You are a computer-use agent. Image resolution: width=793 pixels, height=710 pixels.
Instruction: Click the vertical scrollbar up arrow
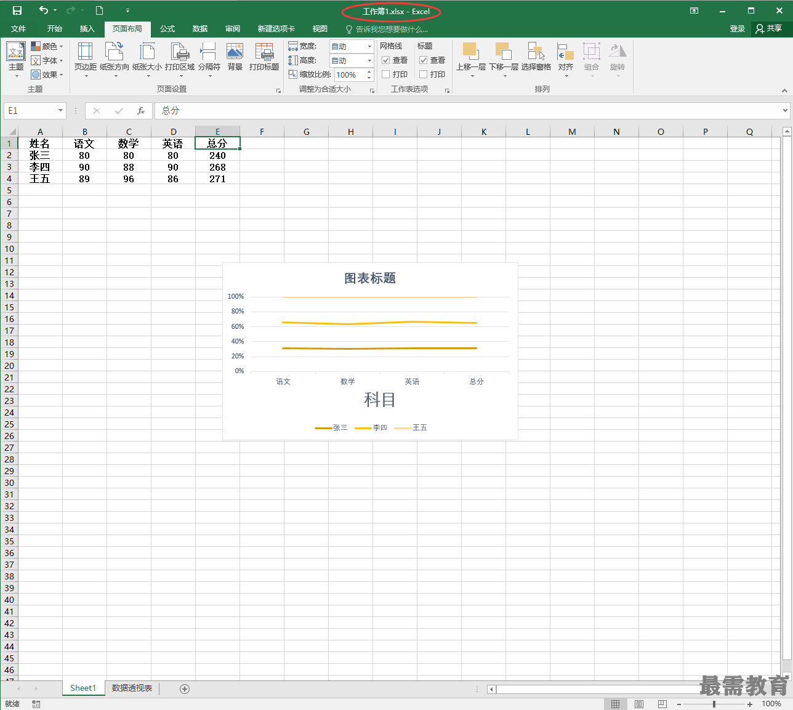787,132
